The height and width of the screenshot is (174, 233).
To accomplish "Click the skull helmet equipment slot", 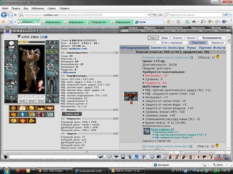I will point(11,47).
